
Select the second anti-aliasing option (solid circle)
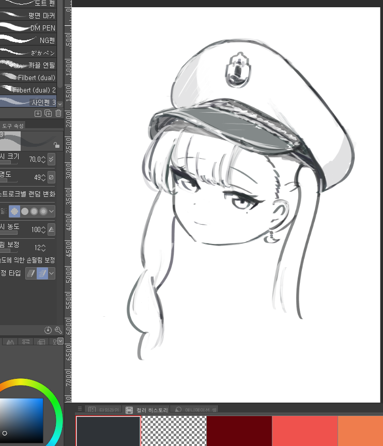[25, 211]
